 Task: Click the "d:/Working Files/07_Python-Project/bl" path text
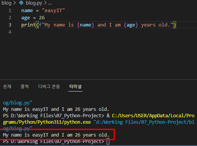click(144, 122)
